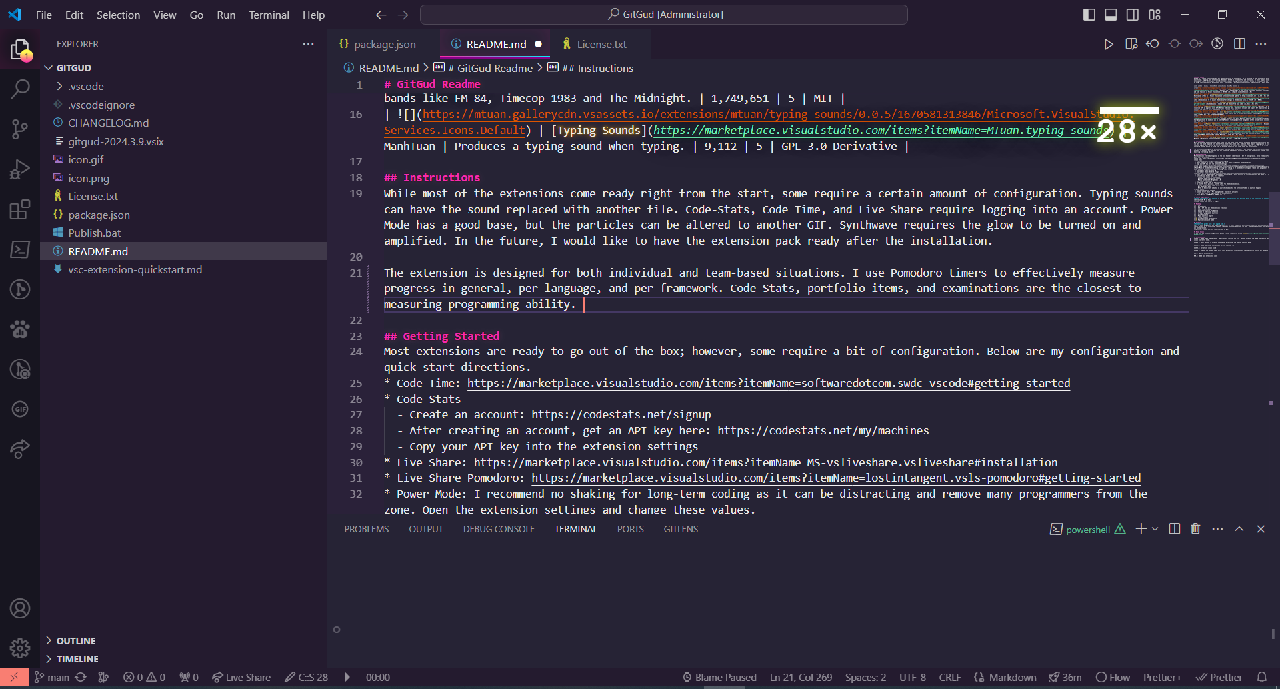Open the paw print activity bar icon
Image resolution: width=1280 pixels, height=689 pixels.
[20, 329]
